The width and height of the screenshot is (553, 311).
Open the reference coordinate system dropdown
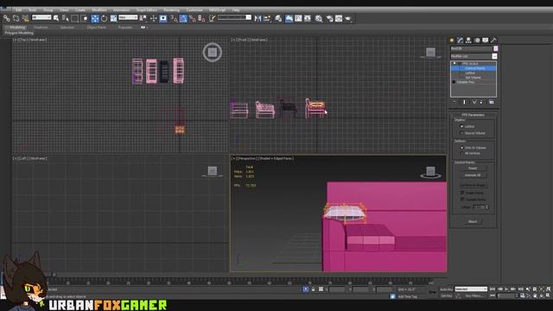[x=128, y=17]
